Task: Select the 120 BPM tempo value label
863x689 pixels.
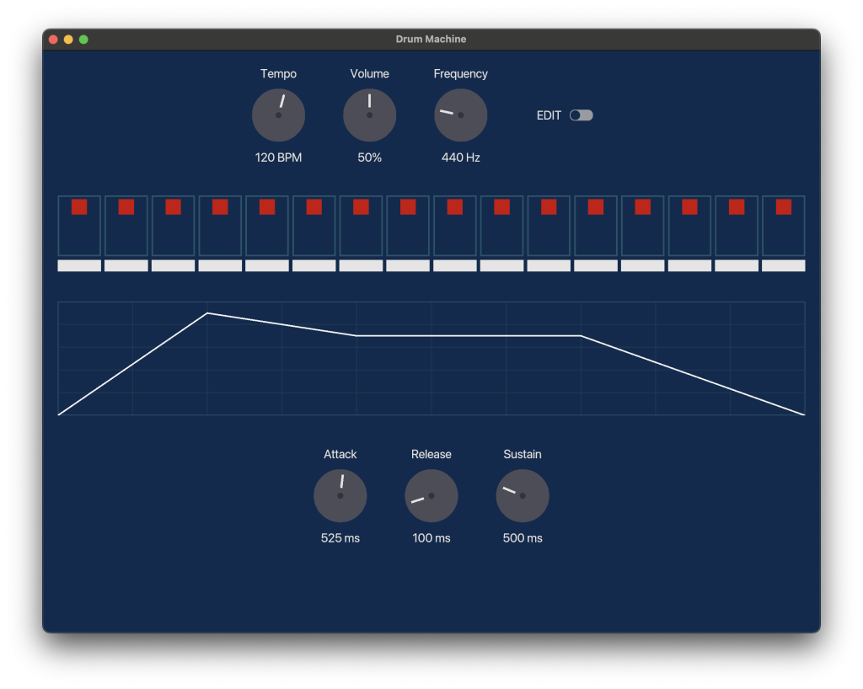Action: point(278,158)
